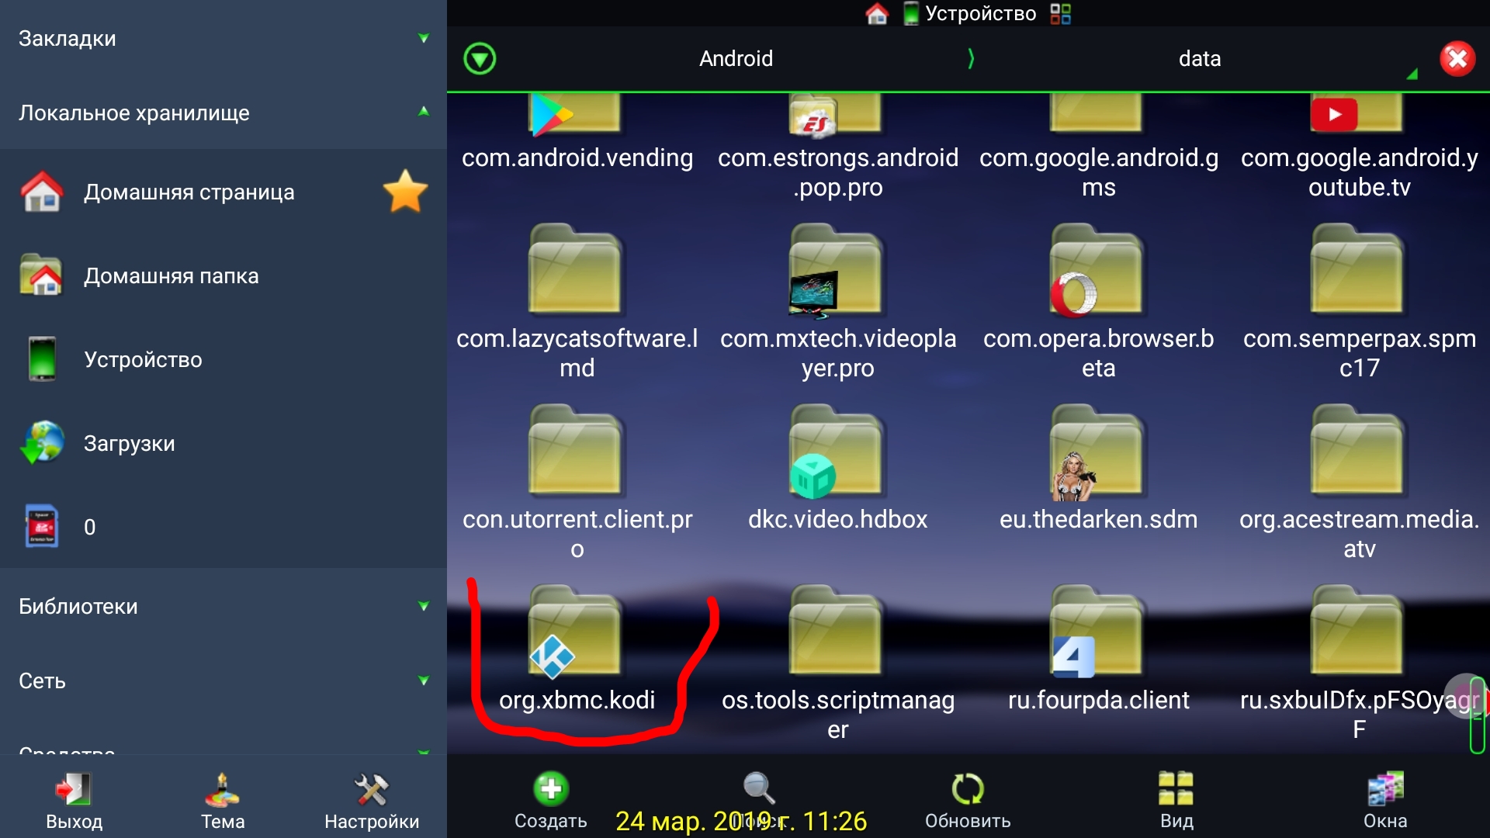Viewport: 1490px width, 838px height.
Task: Click the Устройство title in top bar
Action: (981, 13)
